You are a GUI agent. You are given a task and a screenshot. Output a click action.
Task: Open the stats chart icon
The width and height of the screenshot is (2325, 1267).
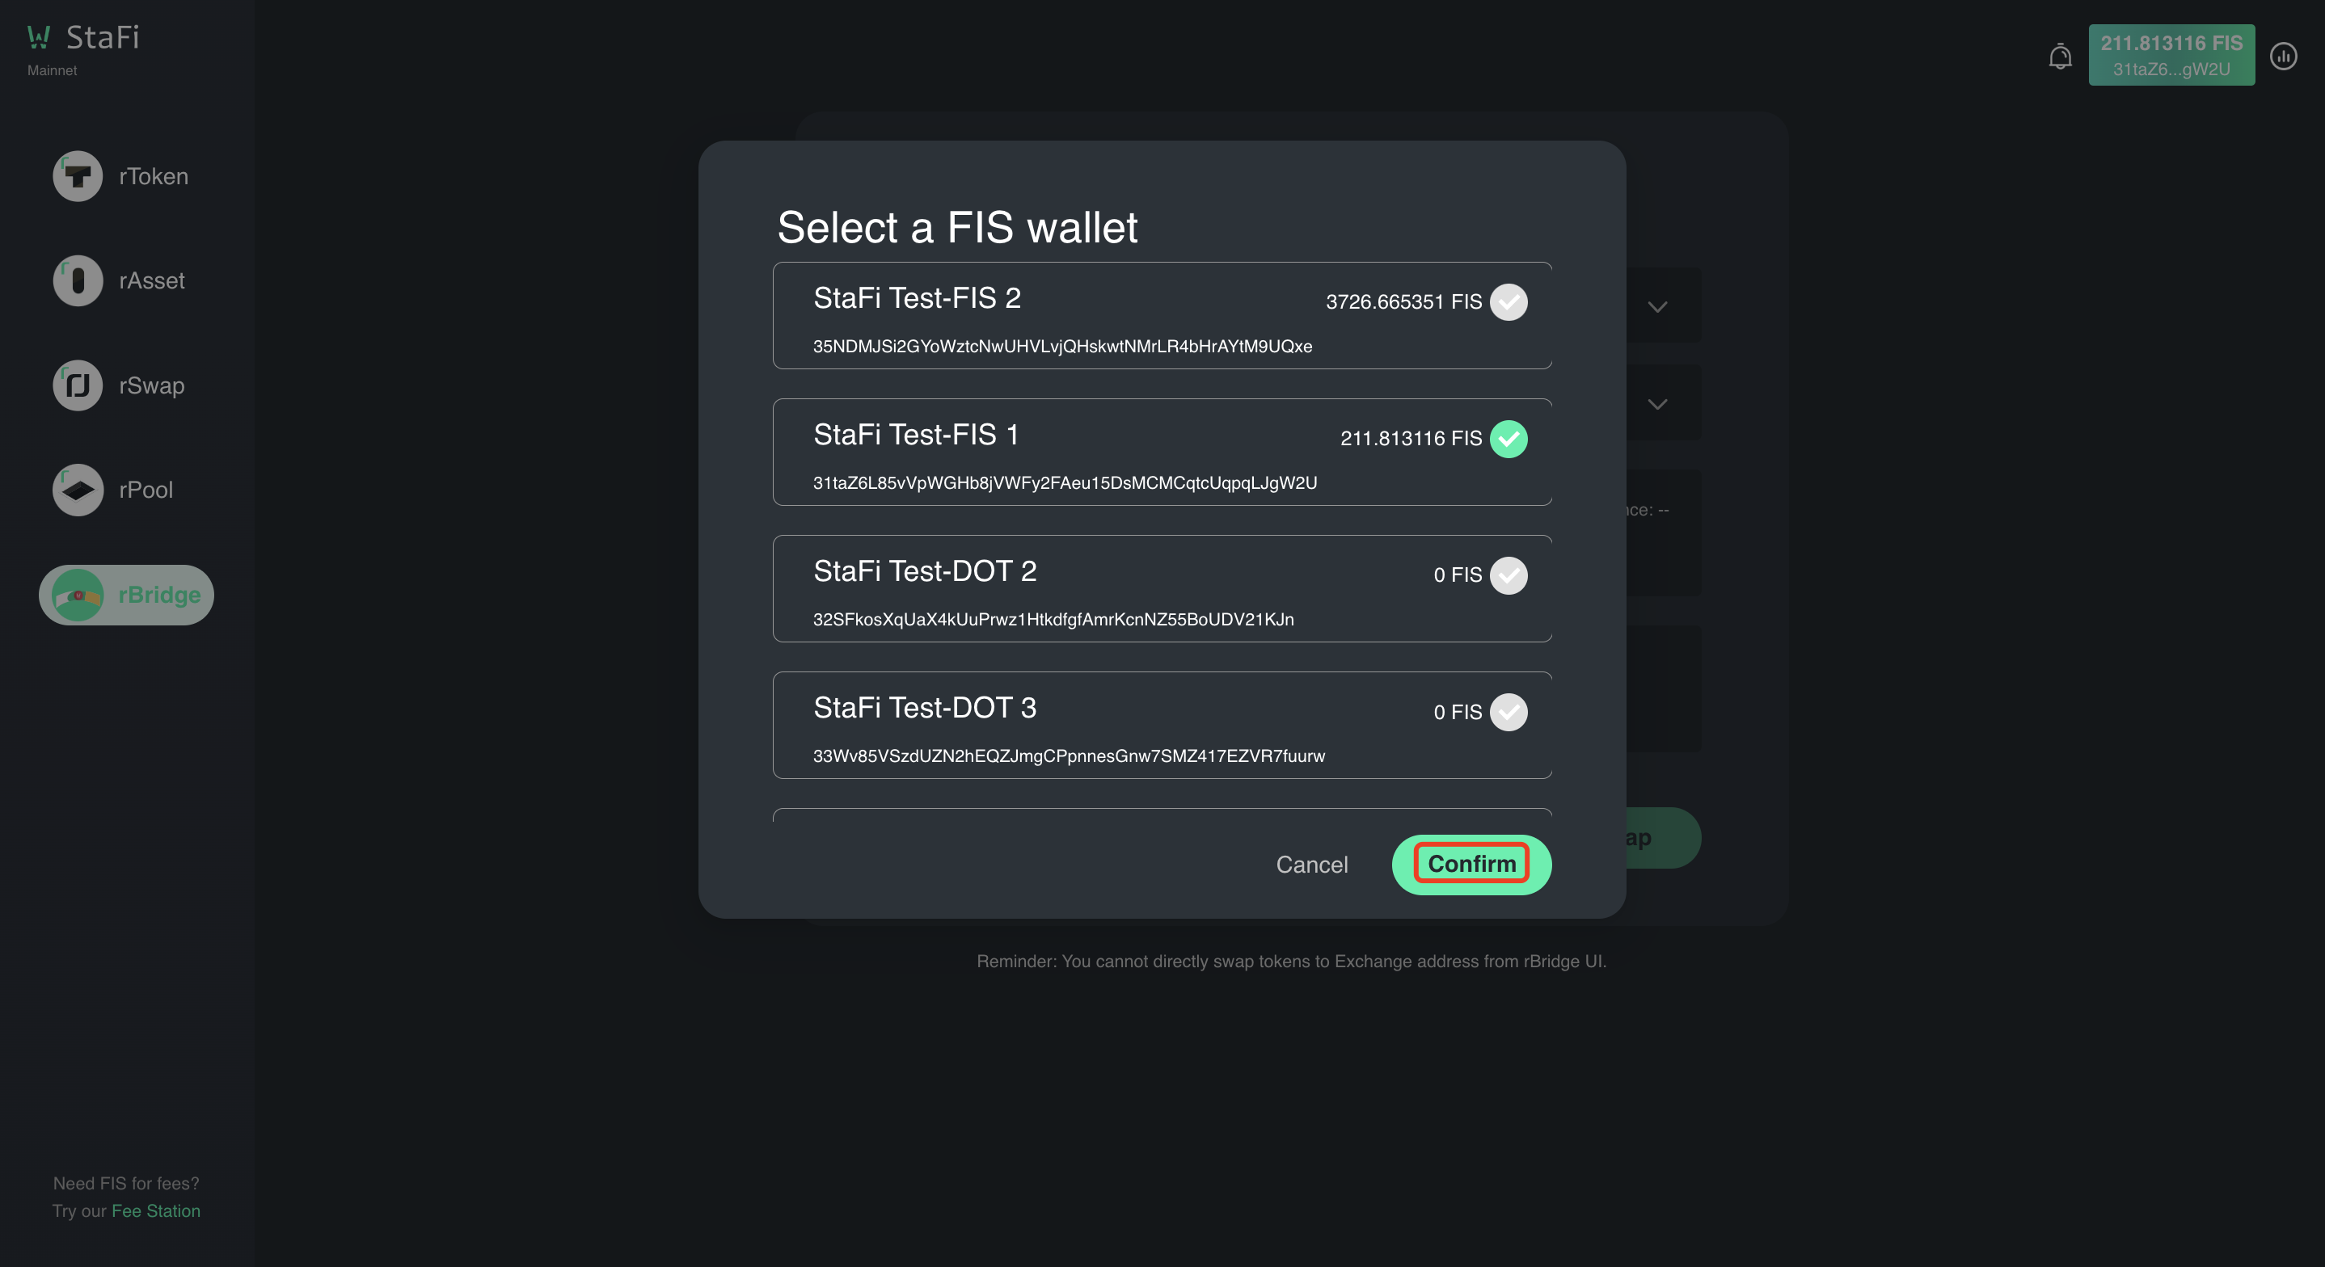[x=2284, y=57]
